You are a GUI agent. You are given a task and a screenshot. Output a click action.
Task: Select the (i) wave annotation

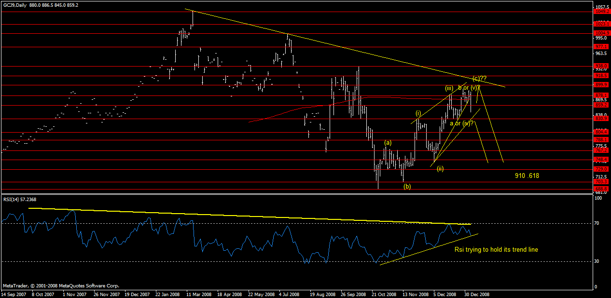[418, 113]
